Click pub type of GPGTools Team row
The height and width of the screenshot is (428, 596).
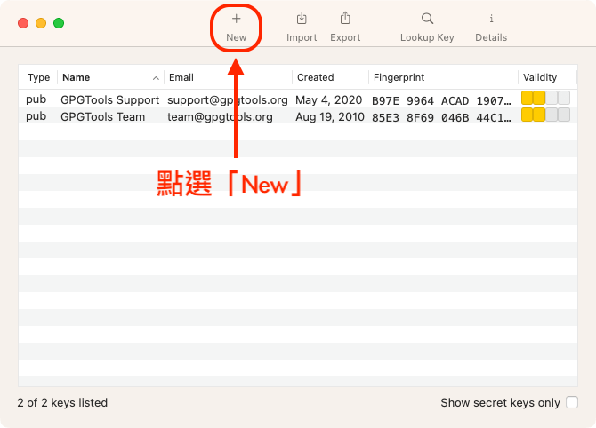[x=36, y=116]
